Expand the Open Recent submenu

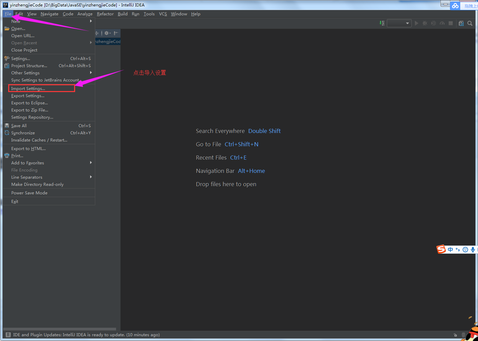tap(49, 43)
